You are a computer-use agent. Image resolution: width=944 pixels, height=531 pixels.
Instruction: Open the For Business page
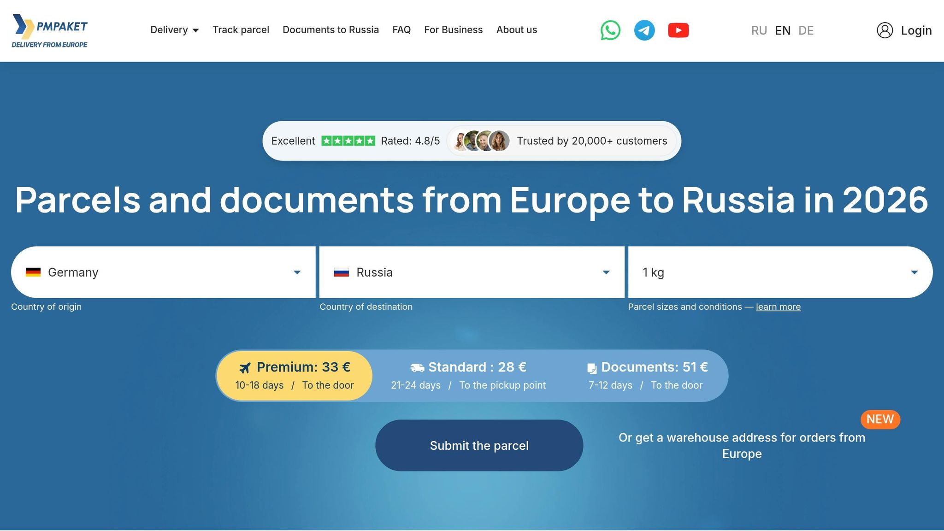coord(454,30)
